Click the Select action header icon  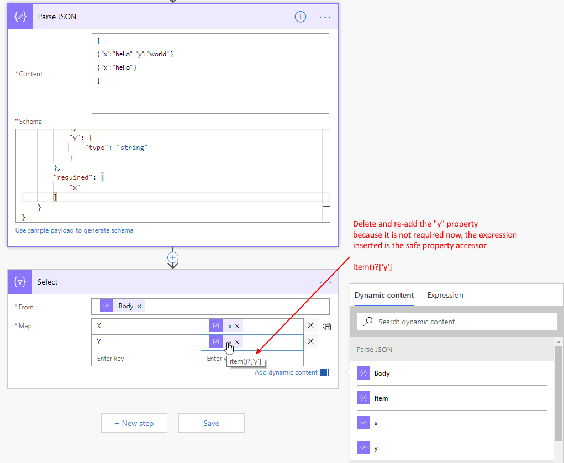coord(20,282)
